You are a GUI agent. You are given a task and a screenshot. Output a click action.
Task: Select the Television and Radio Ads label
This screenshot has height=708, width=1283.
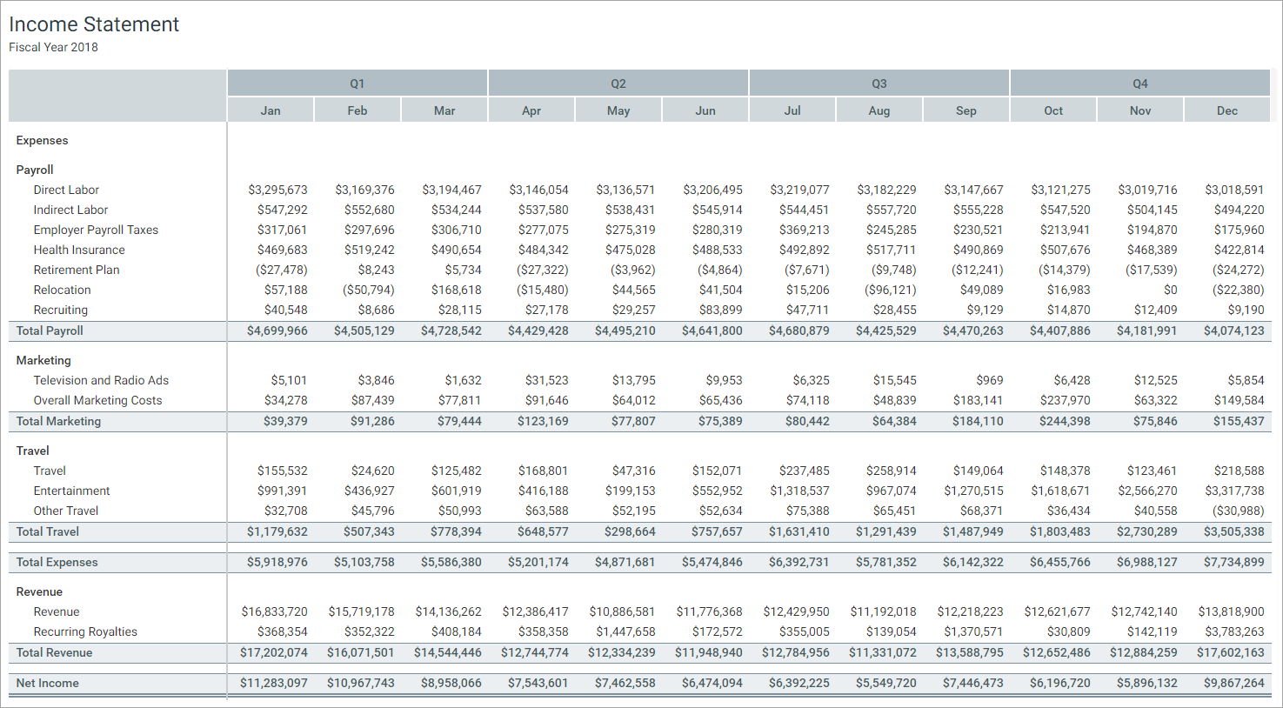pyautogui.click(x=101, y=380)
